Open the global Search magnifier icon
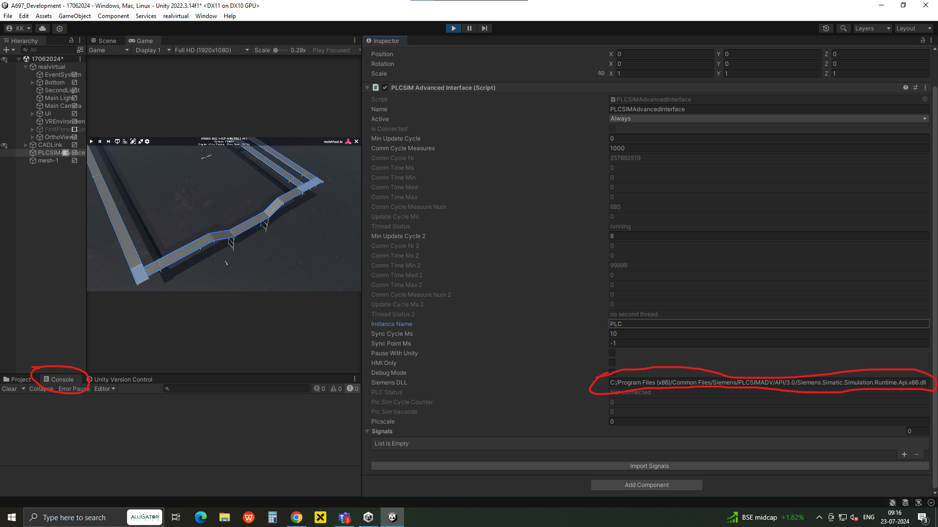This screenshot has height=527, width=938. [x=843, y=28]
